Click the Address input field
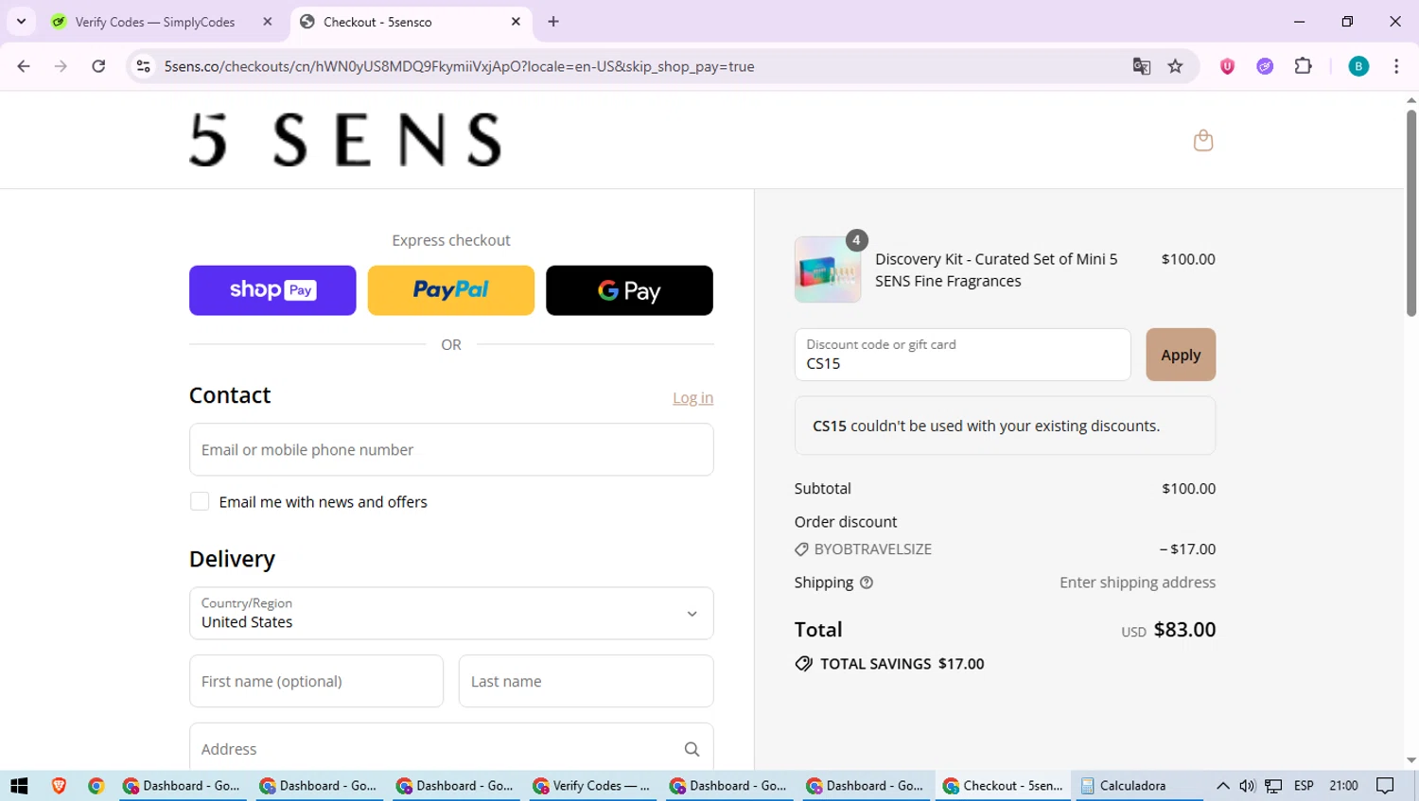 [451, 747]
